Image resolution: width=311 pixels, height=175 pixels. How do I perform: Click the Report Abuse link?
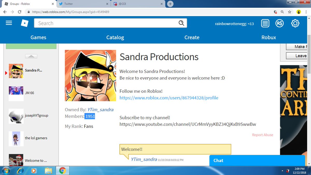tap(263, 135)
